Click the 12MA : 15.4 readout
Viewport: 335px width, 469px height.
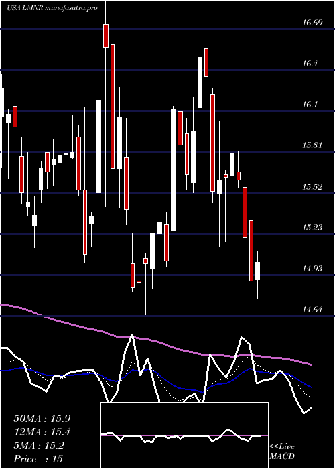[x=42, y=432]
